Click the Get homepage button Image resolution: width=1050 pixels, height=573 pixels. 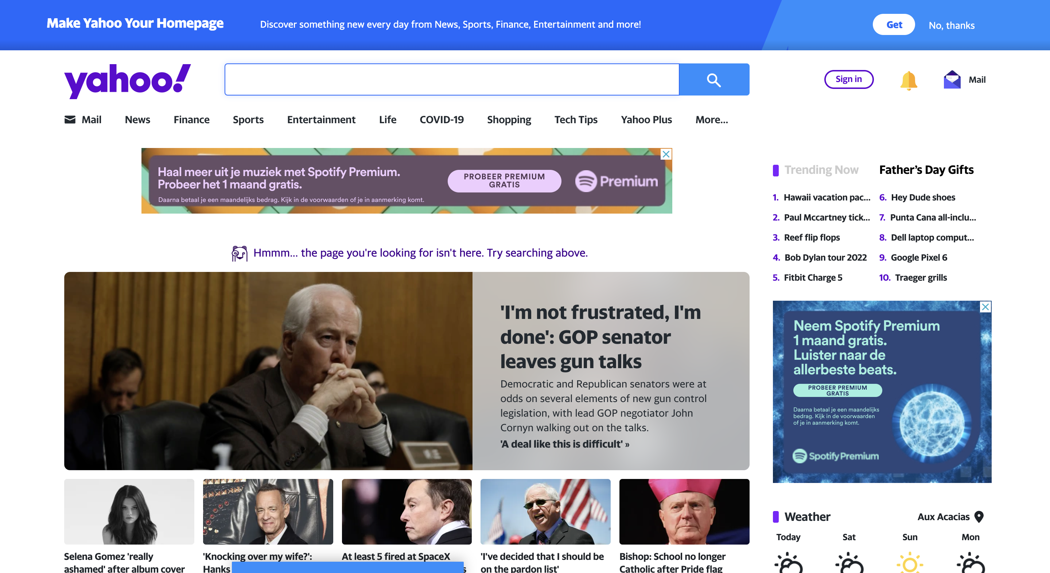(894, 24)
